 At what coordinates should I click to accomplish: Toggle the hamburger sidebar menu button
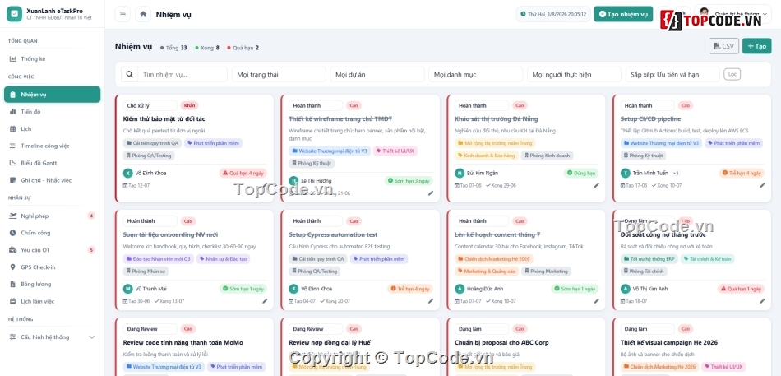pos(122,14)
